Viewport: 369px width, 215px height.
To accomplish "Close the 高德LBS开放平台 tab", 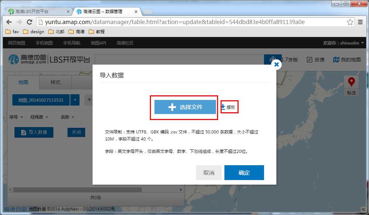I will point(68,12).
